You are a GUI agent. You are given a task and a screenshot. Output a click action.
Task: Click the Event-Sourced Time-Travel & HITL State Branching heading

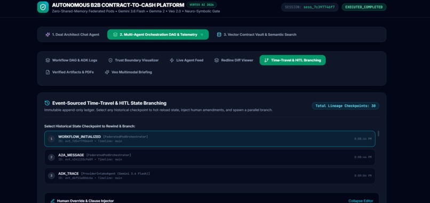109,103
